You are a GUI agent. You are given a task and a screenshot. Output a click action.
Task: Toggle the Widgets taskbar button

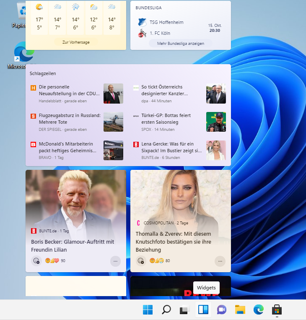203,310
